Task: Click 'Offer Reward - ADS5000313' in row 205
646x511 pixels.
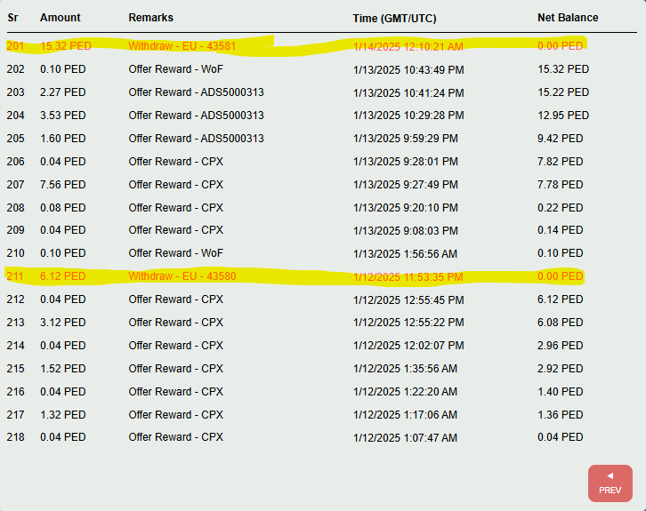Action: click(x=196, y=139)
